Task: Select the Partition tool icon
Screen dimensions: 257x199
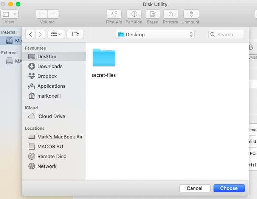Action: click(134, 14)
